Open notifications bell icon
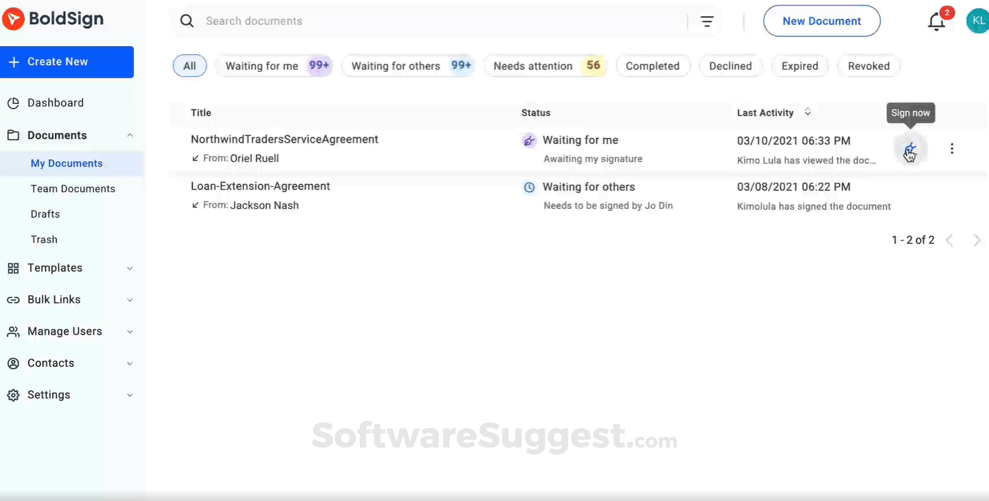Viewport: 989px width, 501px height. pos(936,22)
